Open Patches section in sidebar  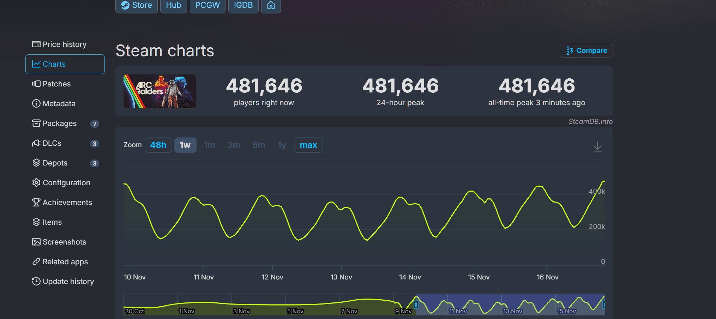[x=65, y=84]
